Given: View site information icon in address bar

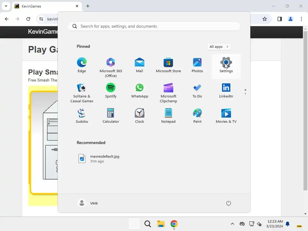Looking at the screenshot, I should click(41, 19).
